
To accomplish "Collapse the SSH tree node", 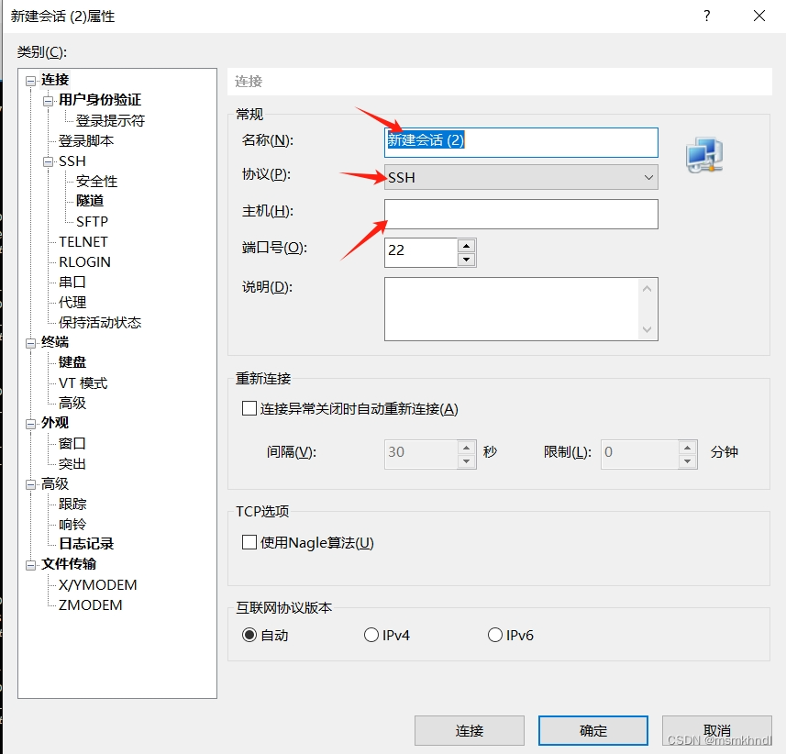I will 48,162.
